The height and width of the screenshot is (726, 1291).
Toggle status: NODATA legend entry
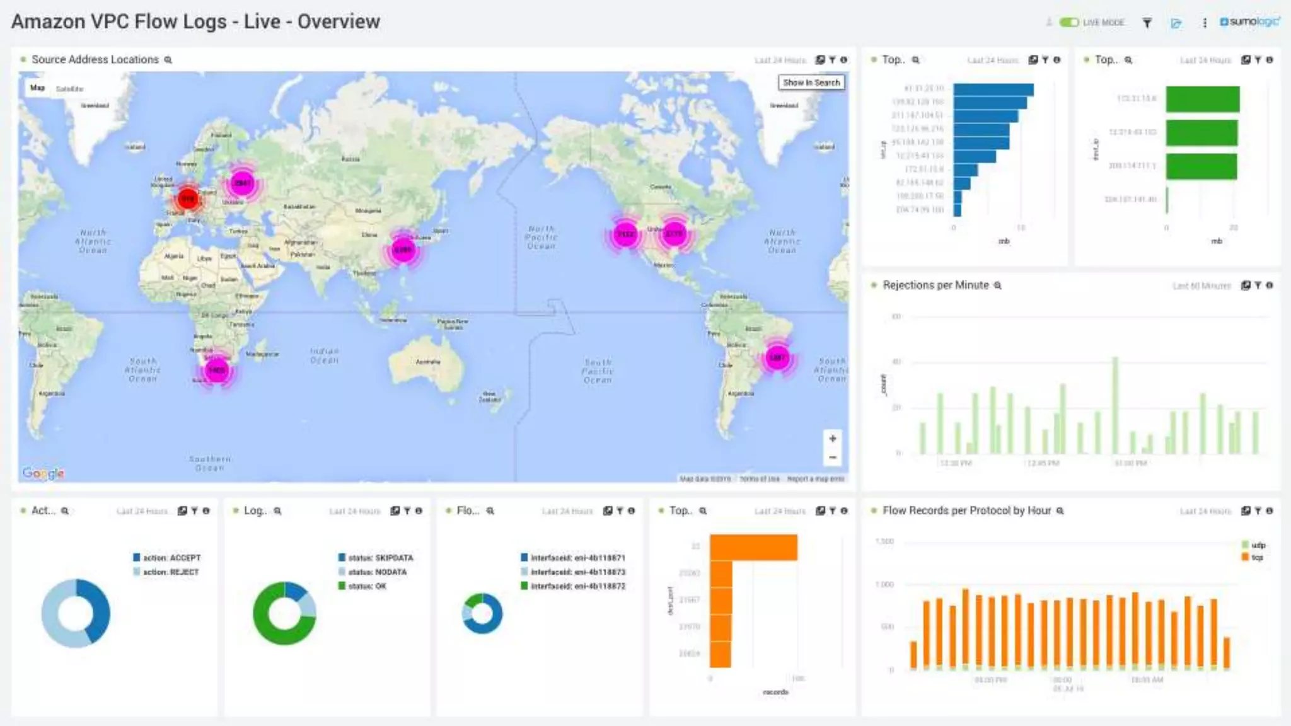click(377, 572)
